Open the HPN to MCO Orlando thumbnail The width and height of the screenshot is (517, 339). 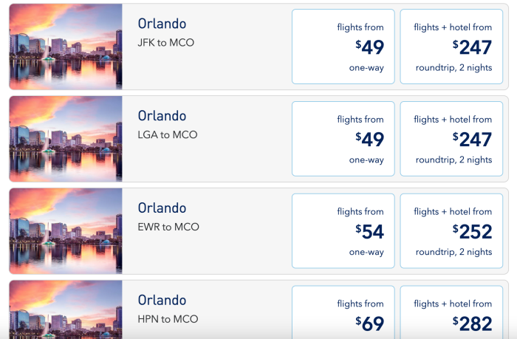tap(66, 309)
